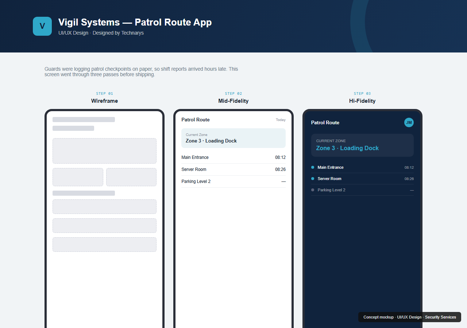This screenshot has width=467, height=328.
Task: Select Main Entrance label in Hi-Fidelity
Action: pyautogui.click(x=331, y=167)
